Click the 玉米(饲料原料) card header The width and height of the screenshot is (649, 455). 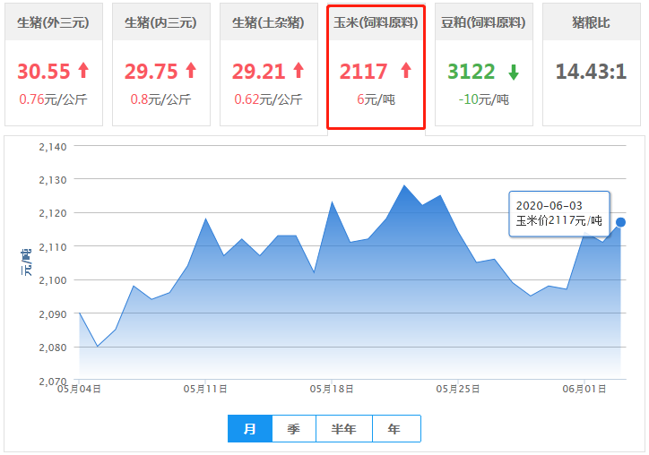tap(376, 22)
